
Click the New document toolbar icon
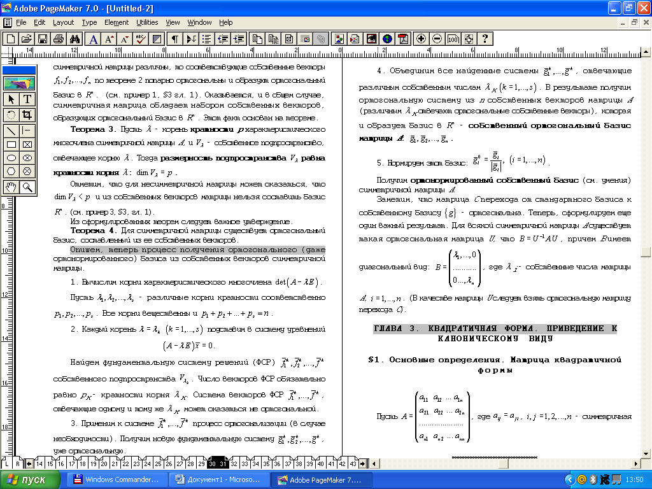(10, 39)
